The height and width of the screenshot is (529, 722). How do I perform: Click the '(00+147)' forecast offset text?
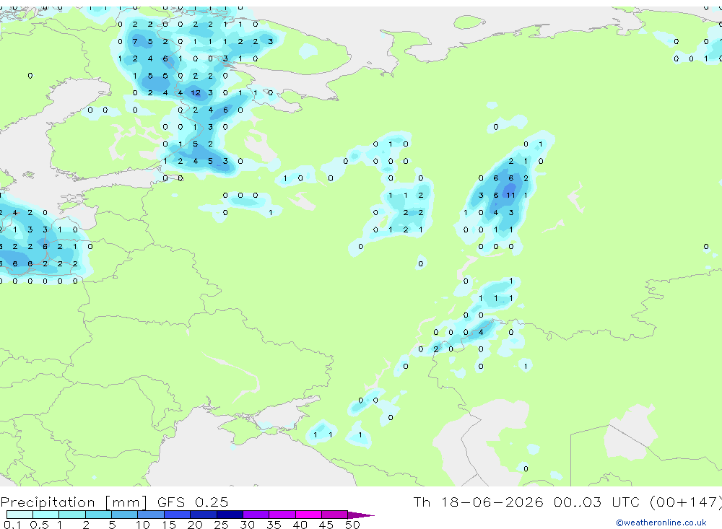pyautogui.click(x=687, y=502)
